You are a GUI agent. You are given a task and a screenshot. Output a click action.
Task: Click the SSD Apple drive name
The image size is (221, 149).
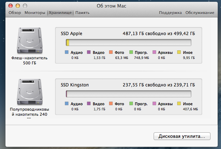click(x=71, y=34)
